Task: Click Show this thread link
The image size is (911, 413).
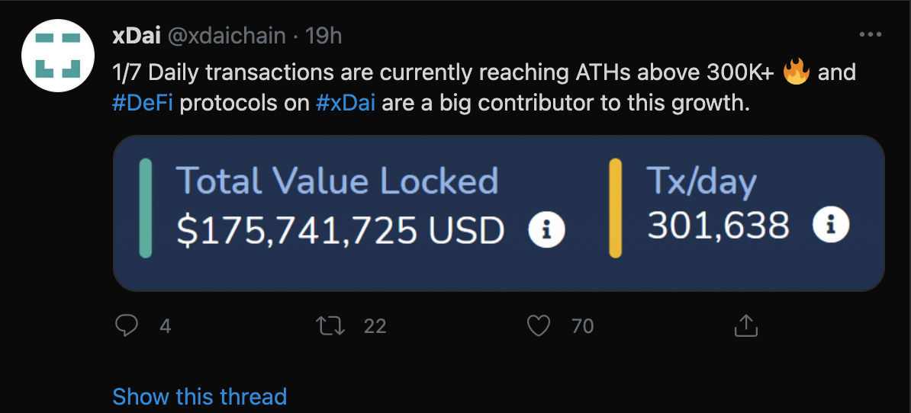Action: (199, 397)
